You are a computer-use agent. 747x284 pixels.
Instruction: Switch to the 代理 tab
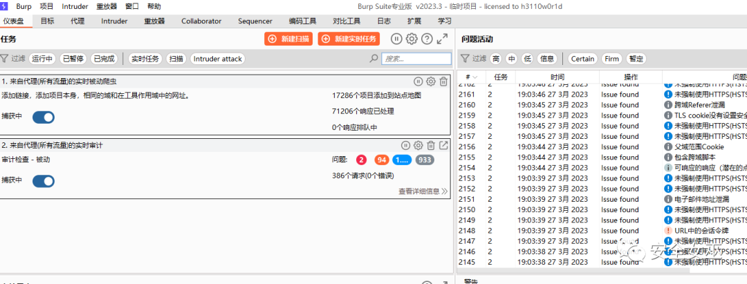[x=77, y=21]
